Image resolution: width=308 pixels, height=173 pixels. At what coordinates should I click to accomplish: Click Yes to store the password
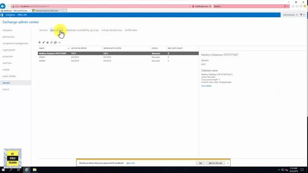pyautogui.click(x=201, y=163)
